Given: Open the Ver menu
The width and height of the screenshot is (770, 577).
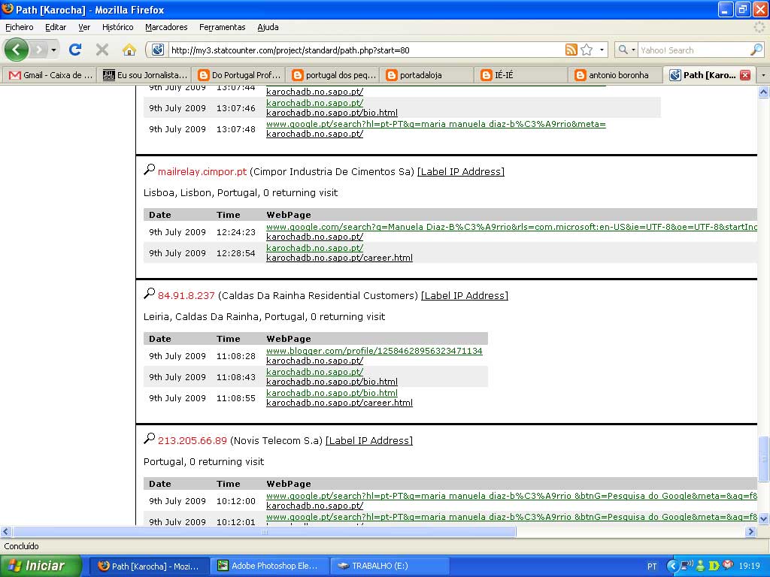Looking at the screenshot, I should click(x=84, y=27).
